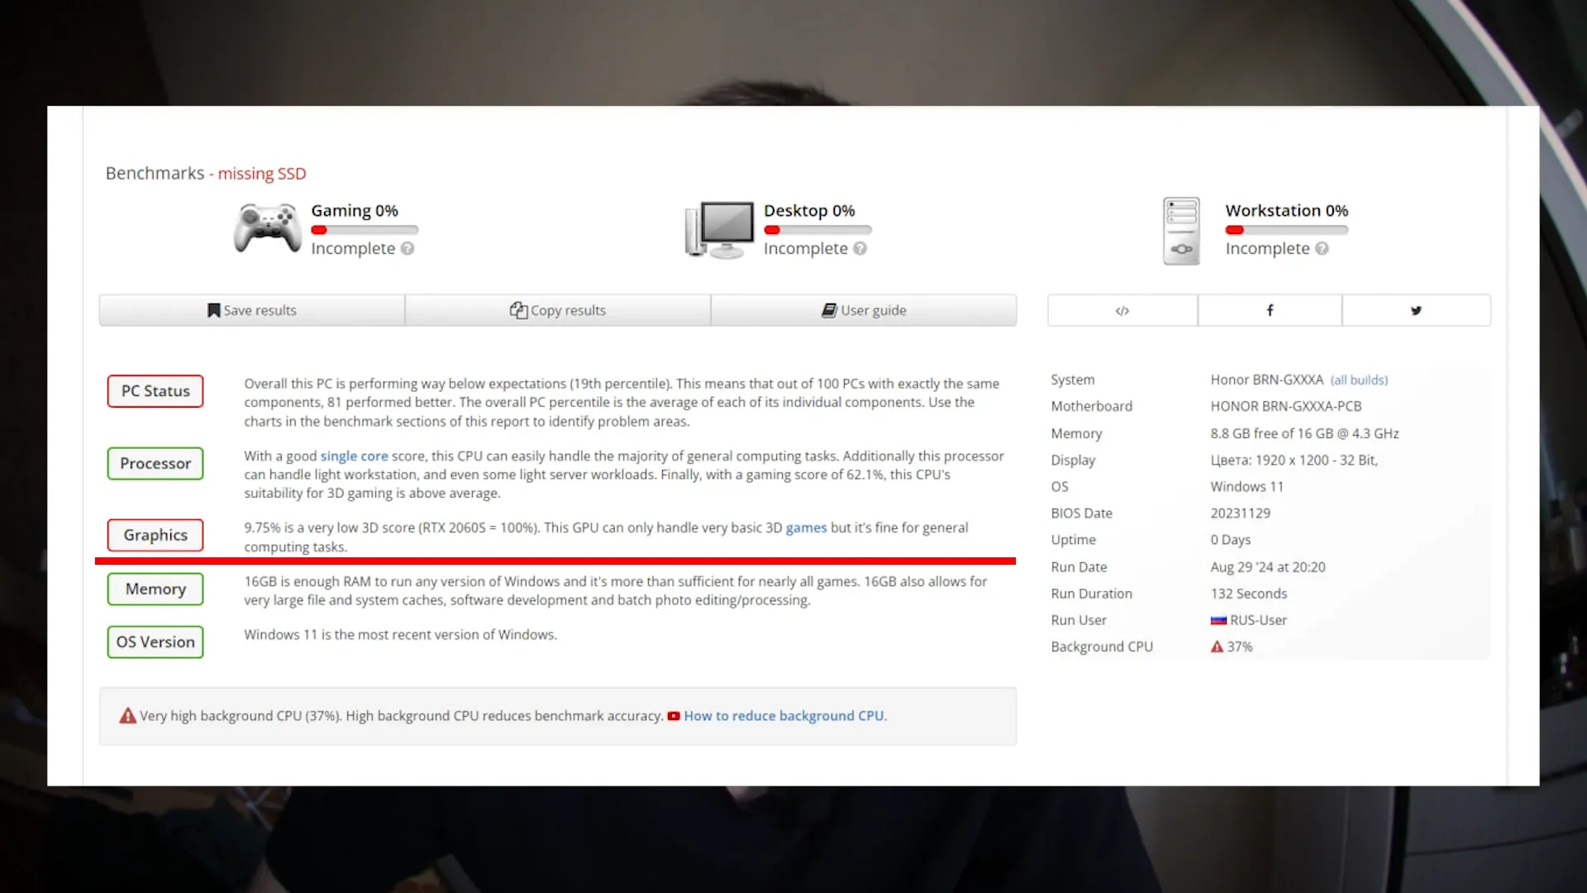Open help icon next to Gaming Incomplete

coord(407,249)
